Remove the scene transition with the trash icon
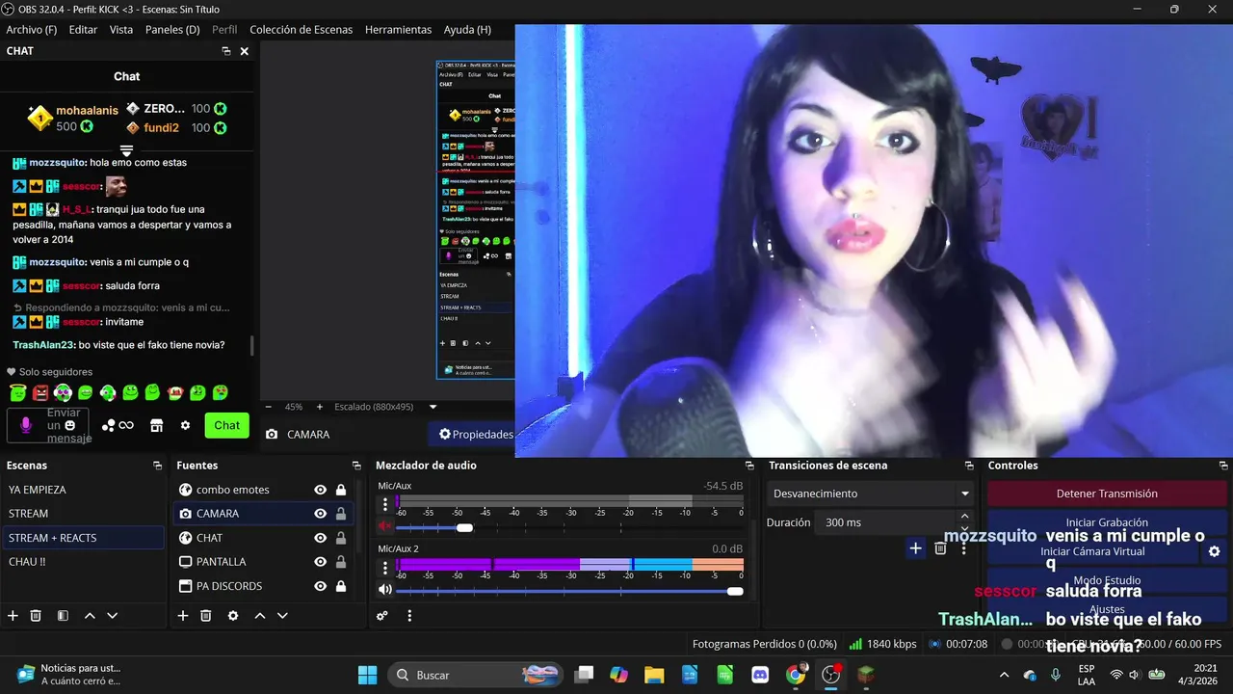The image size is (1233, 694). 941,548
